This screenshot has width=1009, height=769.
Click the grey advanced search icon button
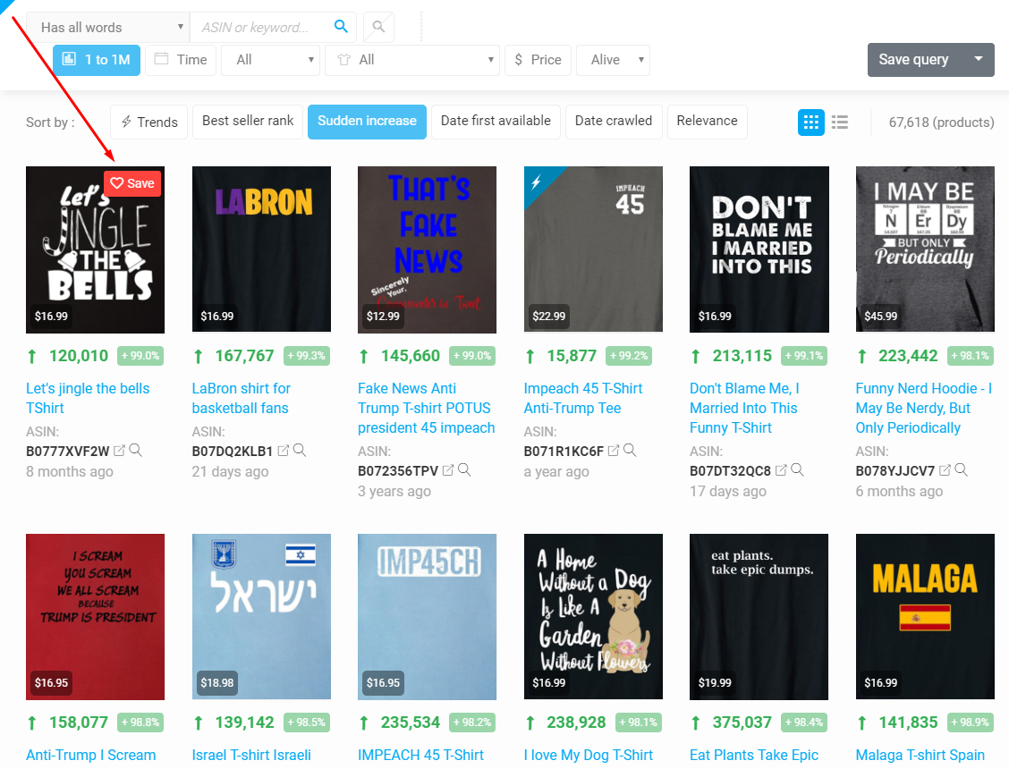coord(378,27)
